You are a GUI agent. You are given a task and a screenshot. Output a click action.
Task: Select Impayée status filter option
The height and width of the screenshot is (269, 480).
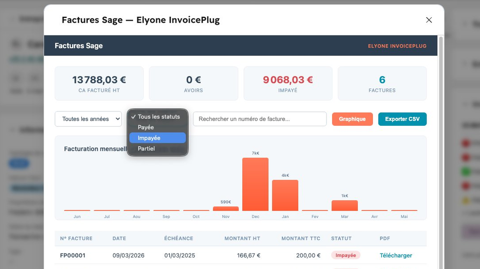(x=157, y=138)
